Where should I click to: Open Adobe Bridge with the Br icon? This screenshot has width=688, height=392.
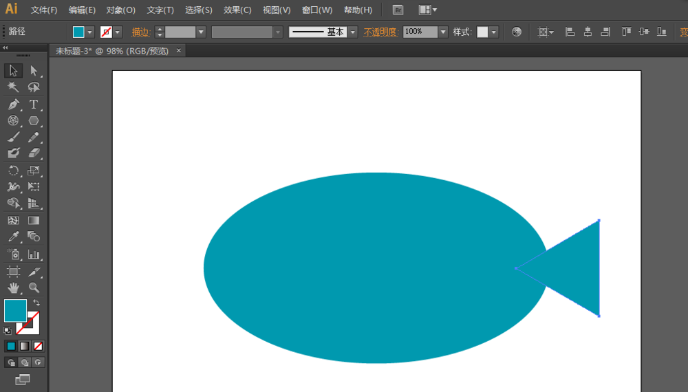[x=398, y=10]
